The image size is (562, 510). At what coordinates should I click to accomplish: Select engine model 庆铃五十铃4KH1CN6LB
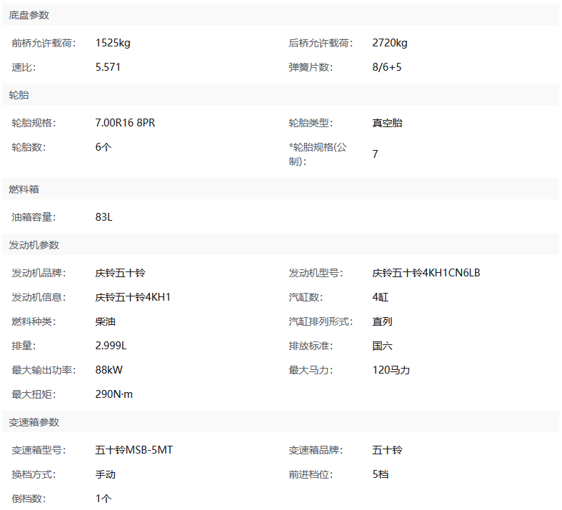click(x=426, y=273)
